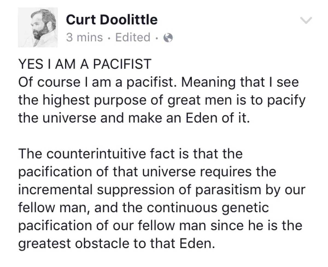The width and height of the screenshot is (328, 267).
Task: Open the "3 mins" post timestamp
Action: pyautogui.click(x=84, y=37)
